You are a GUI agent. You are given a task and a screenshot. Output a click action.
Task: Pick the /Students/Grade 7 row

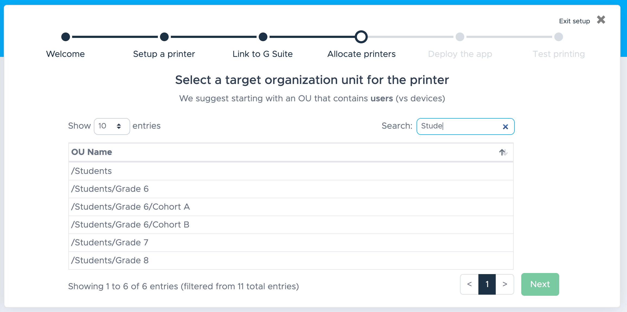pyautogui.click(x=291, y=243)
